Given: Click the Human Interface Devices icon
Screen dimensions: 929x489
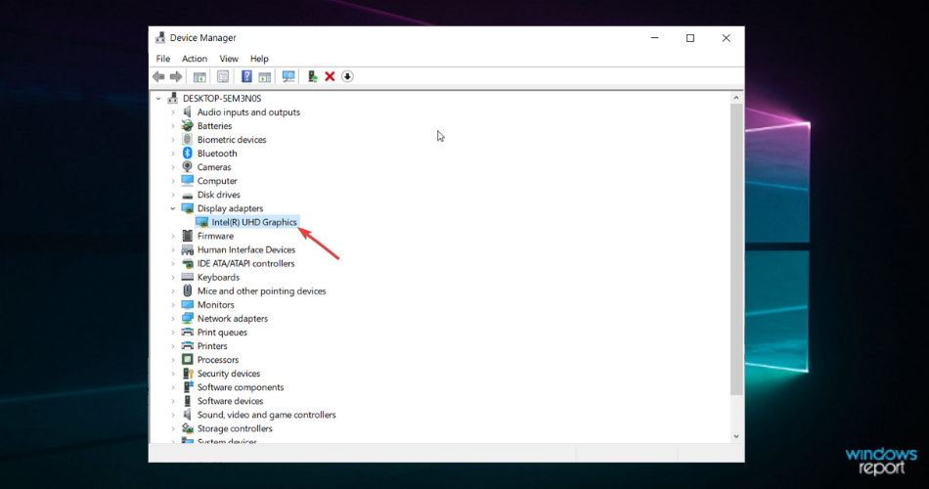Looking at the screenshot, I should (x=187, y=249).
